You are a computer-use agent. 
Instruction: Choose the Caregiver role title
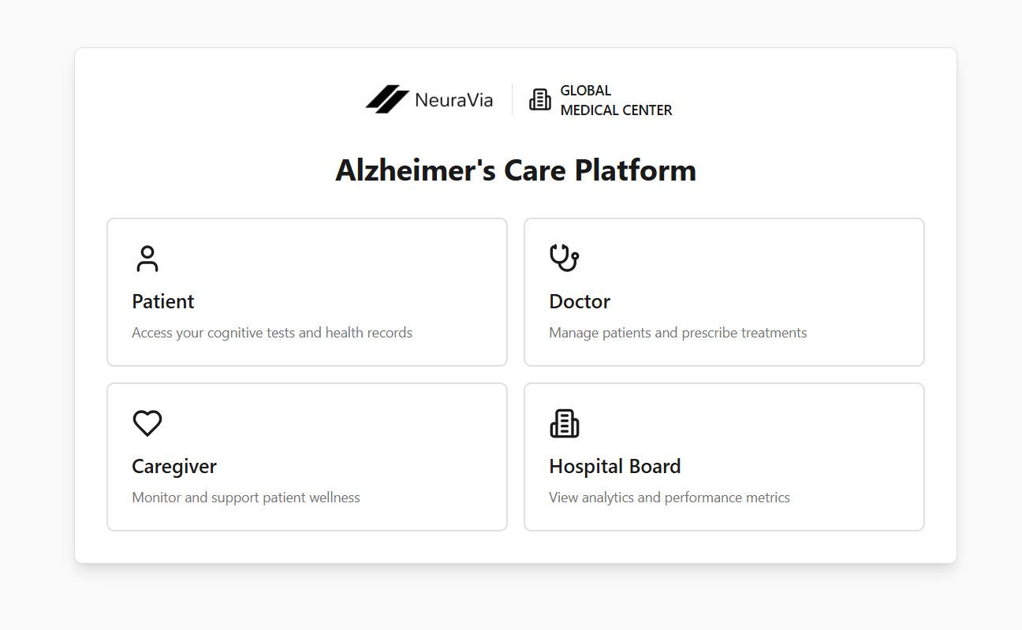(174, 466)
